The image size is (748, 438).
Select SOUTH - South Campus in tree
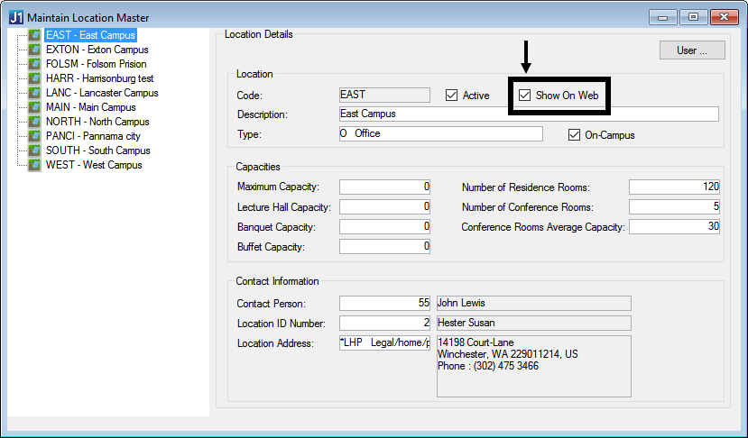tap(97, 151)
